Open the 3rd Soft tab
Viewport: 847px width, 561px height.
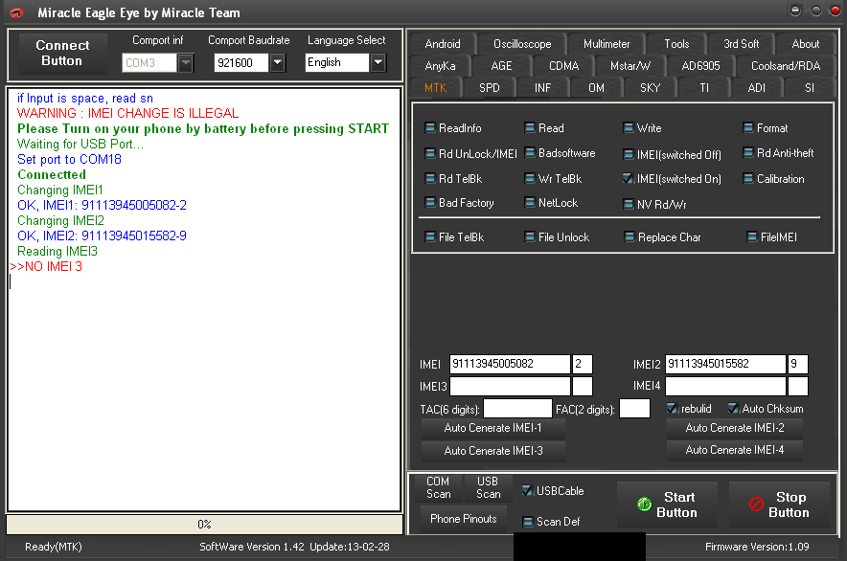coord(742,44)
